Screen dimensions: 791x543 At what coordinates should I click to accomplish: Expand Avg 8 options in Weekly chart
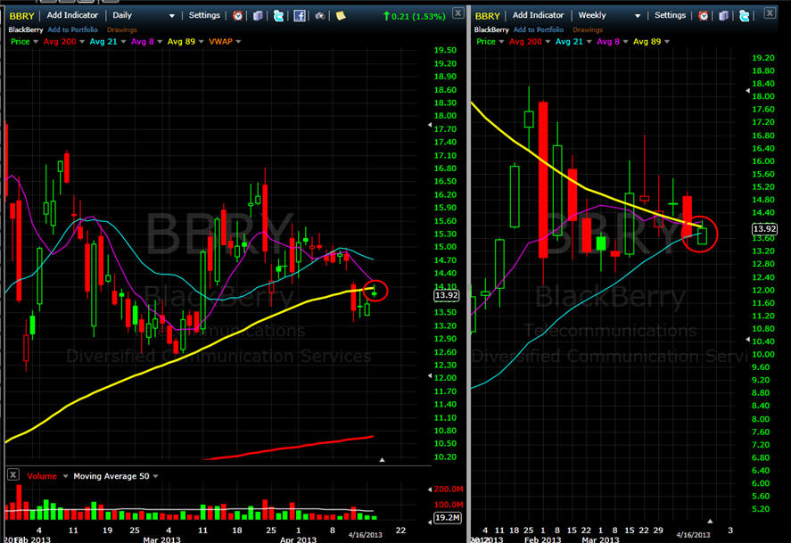tap(625, 42)
